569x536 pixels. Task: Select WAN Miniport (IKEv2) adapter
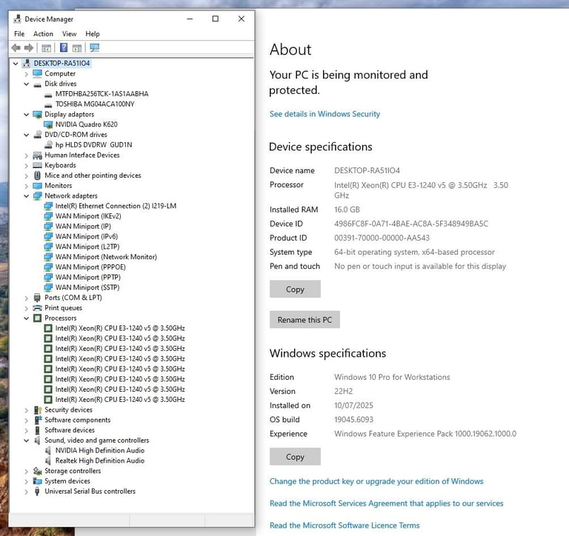tap(88, 216)
